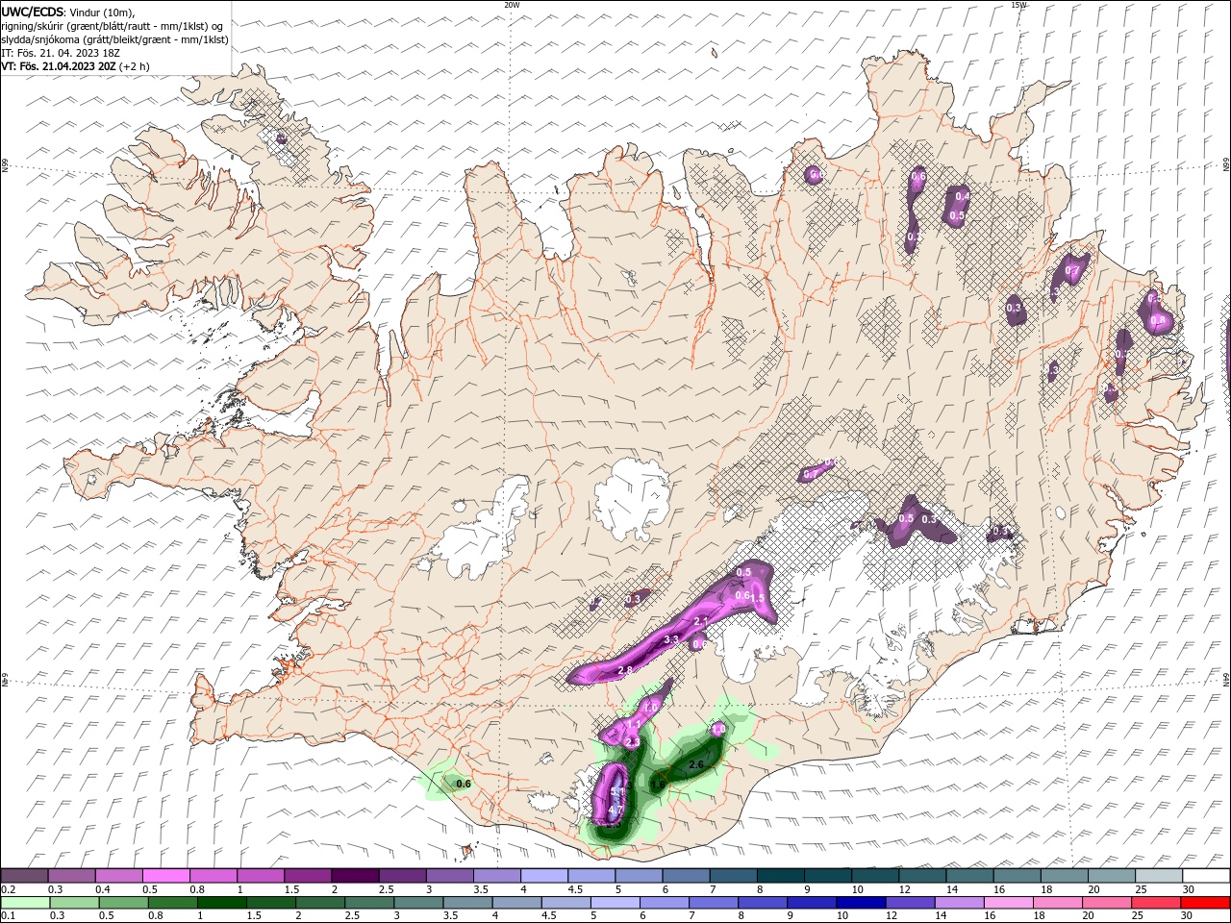This screenshot has height=923, width=1231.
Task: Click the 2.6 value in the green area
Action: pos(696,764)
